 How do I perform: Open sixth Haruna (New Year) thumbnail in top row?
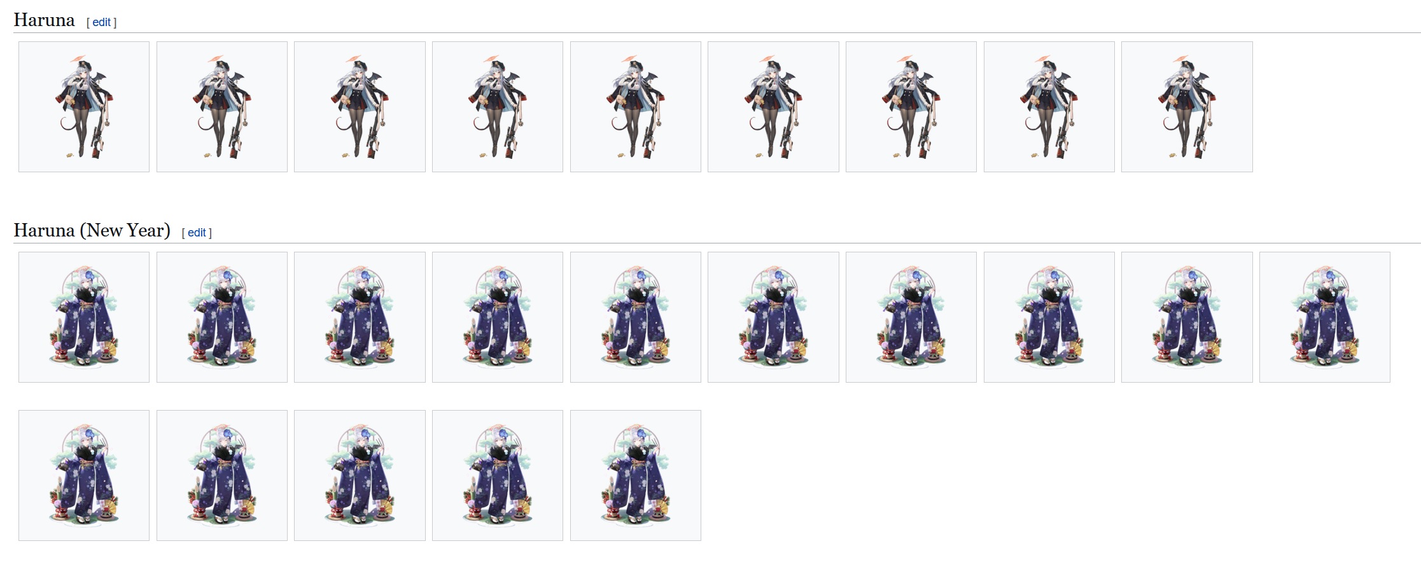[773, 317]
